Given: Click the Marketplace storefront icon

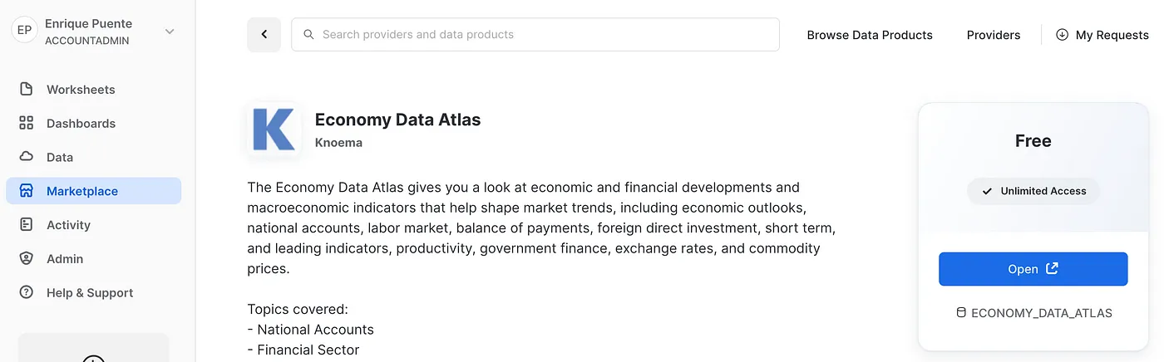Looking at the screenshot, I should click(27, 191).
